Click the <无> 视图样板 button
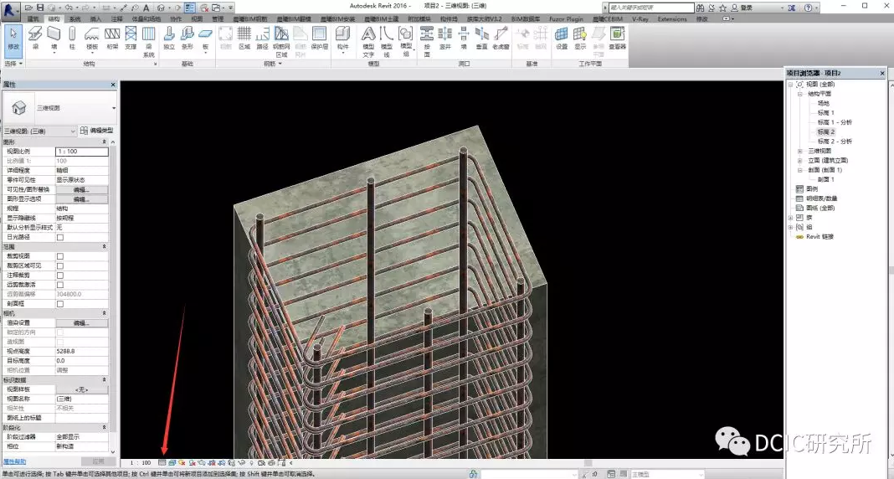The height and width of the screenshot is (479, 894). tap(81, 389)
